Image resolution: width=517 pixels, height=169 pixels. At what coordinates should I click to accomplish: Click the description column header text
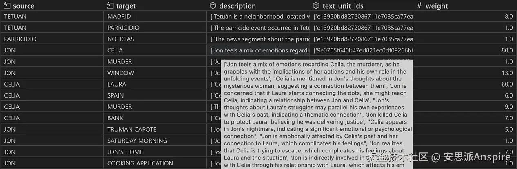click(237, 6)
